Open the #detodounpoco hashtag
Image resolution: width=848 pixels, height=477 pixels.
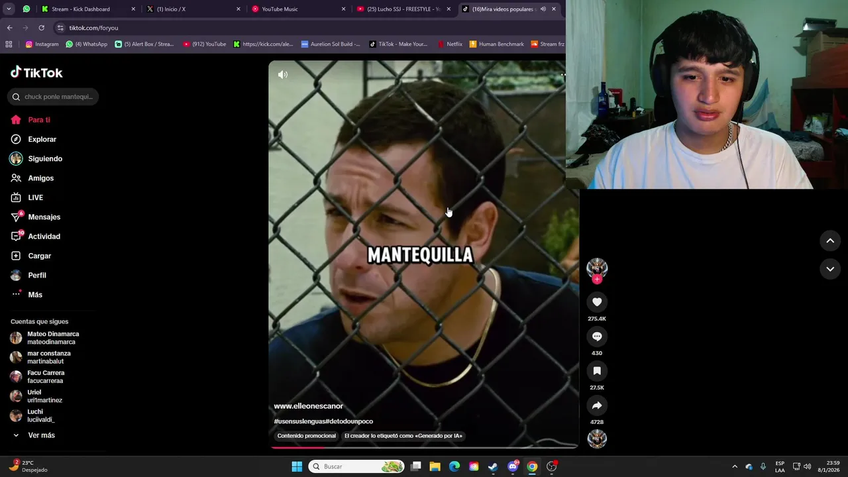pyautogui.click(x=350, y=421)
